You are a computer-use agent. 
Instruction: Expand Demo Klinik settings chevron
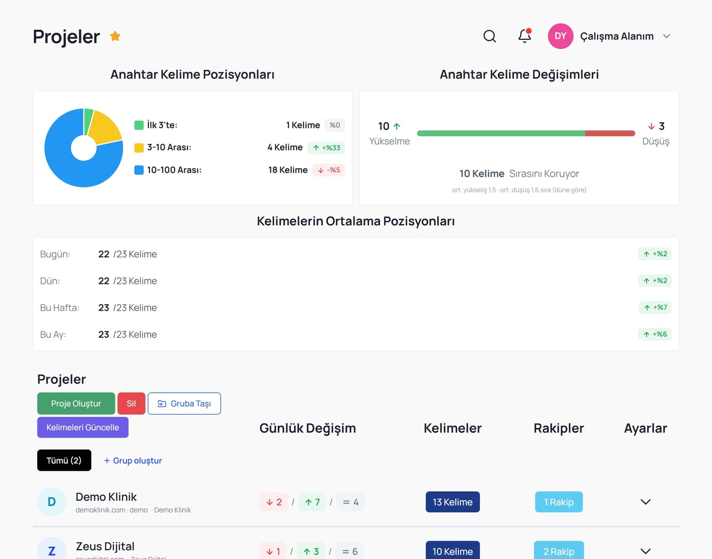coord(646,502)
